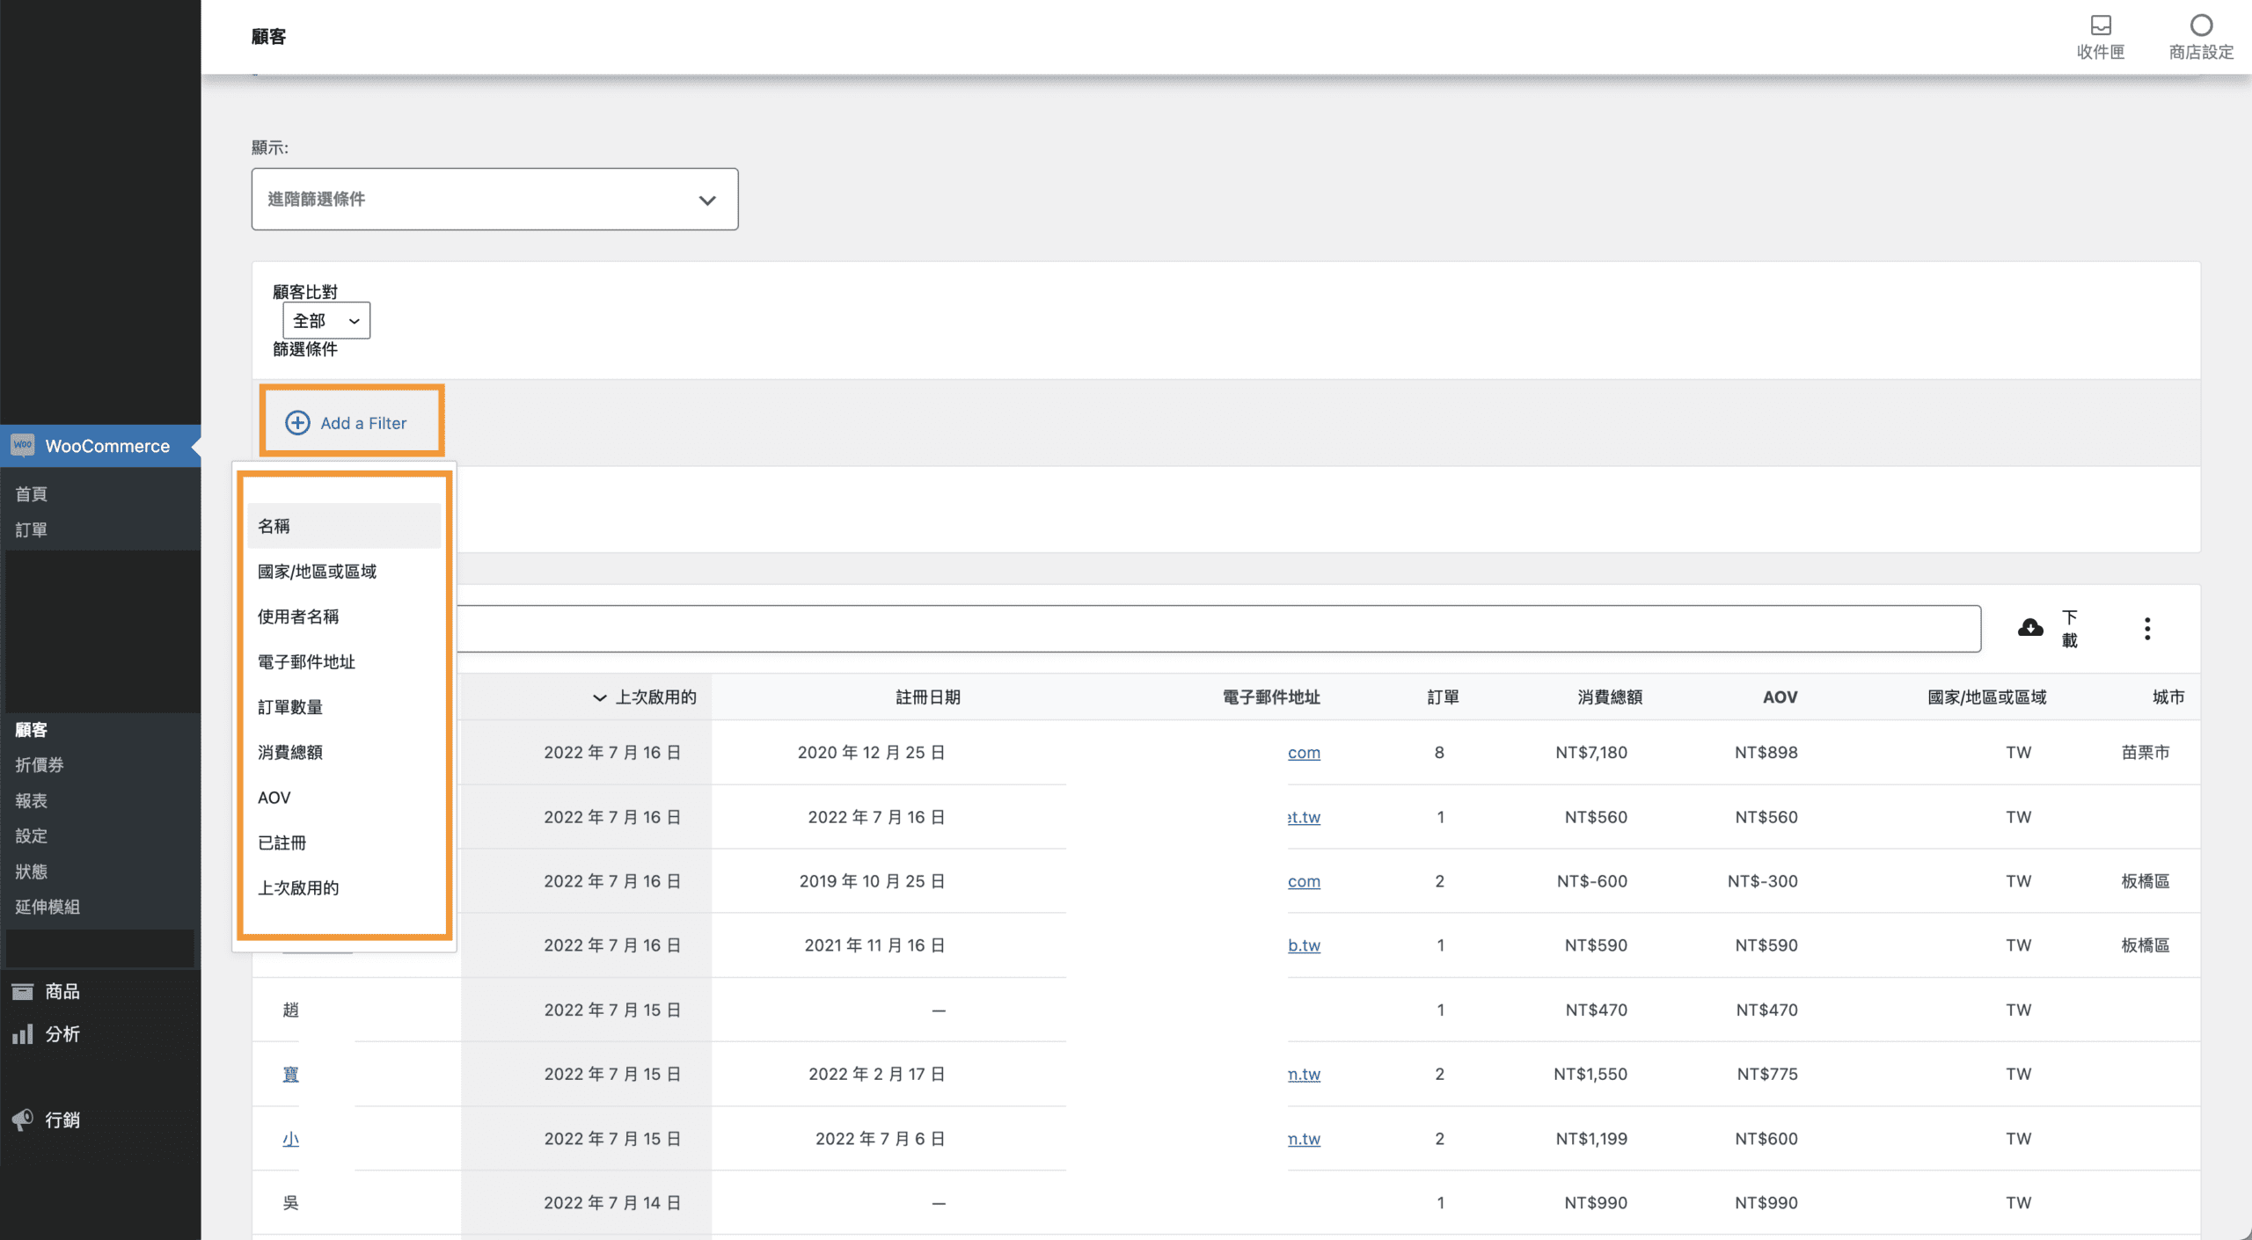Select 消費總額 filter option
The height and width of the screenshot is (1240, 2252).
click(290, 752)
